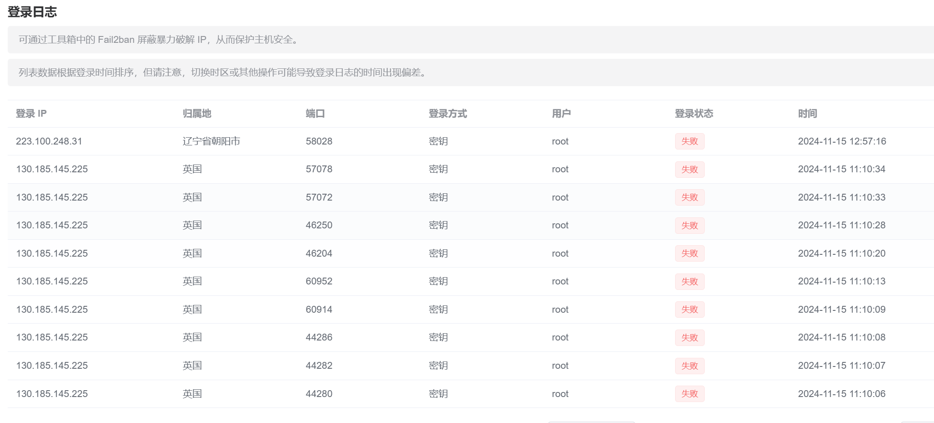Click port value 44286
Screen dimensions: 934x423
pyautogui.click(x=319, y=337)
